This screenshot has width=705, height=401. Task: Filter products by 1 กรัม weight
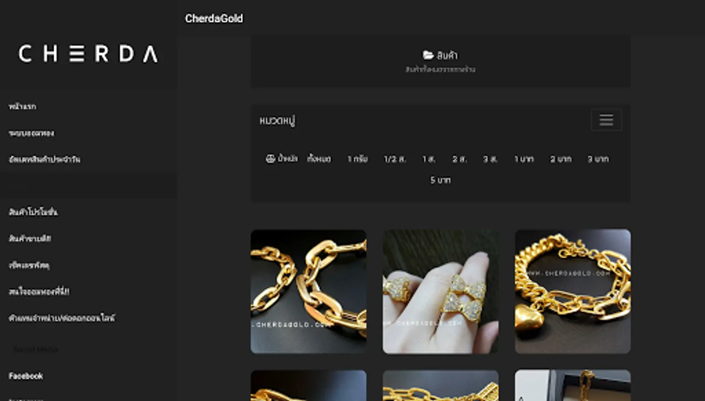coord(357,159)
